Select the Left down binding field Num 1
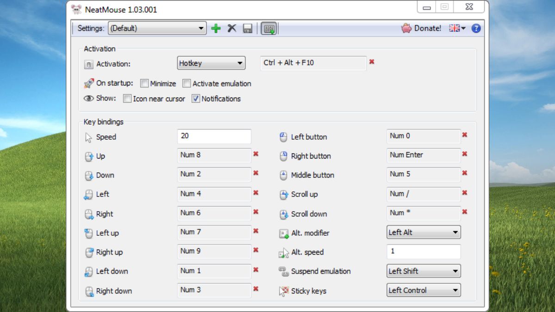555x312 pixels. click(x=214, y=271)
